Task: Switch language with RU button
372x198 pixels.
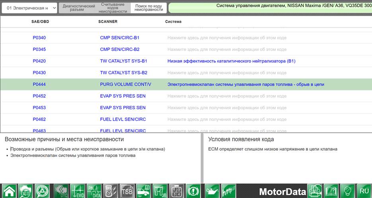Action: (364, 191)
